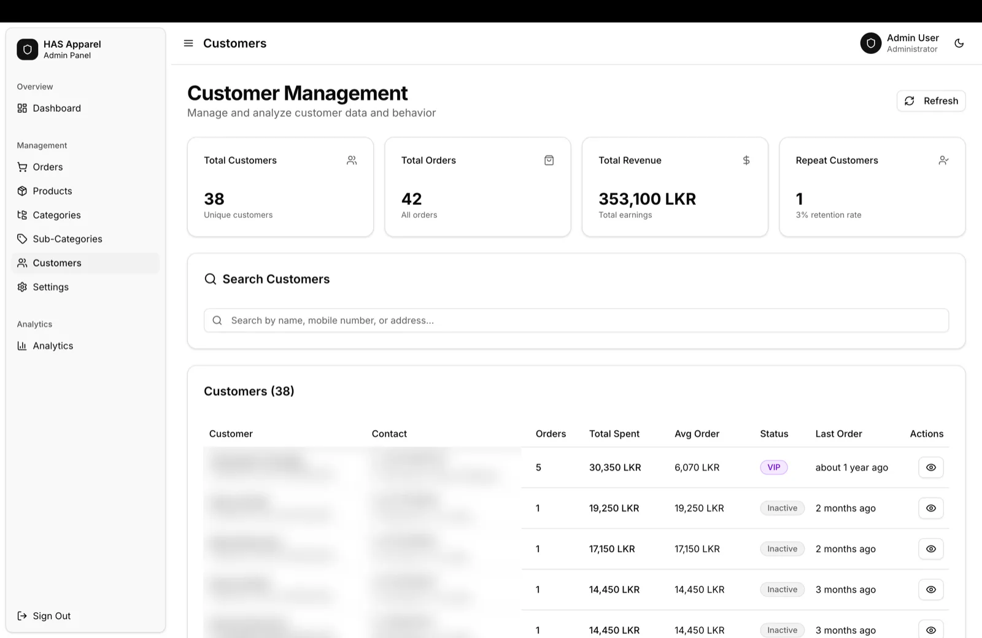
Task: Open Dashboard from sidebar
Action: point(85,109)
